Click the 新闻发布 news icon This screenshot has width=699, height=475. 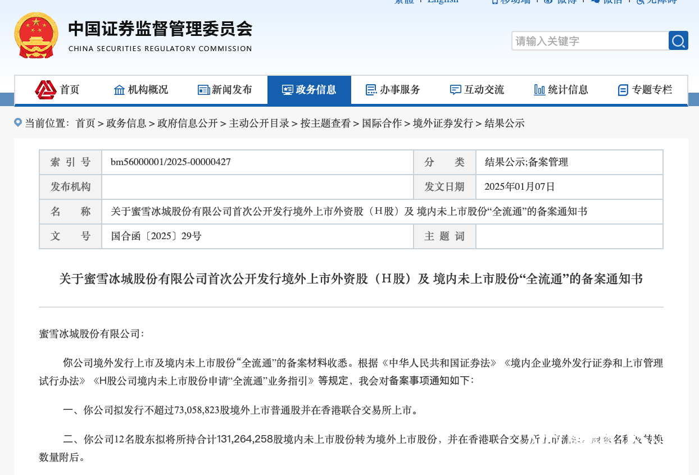[x=203, y=90]
